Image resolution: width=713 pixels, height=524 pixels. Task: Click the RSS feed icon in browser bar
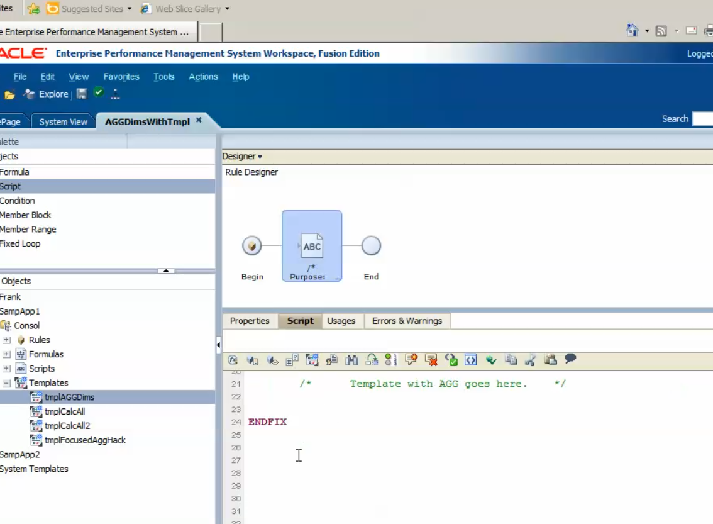tap(661, 31)
